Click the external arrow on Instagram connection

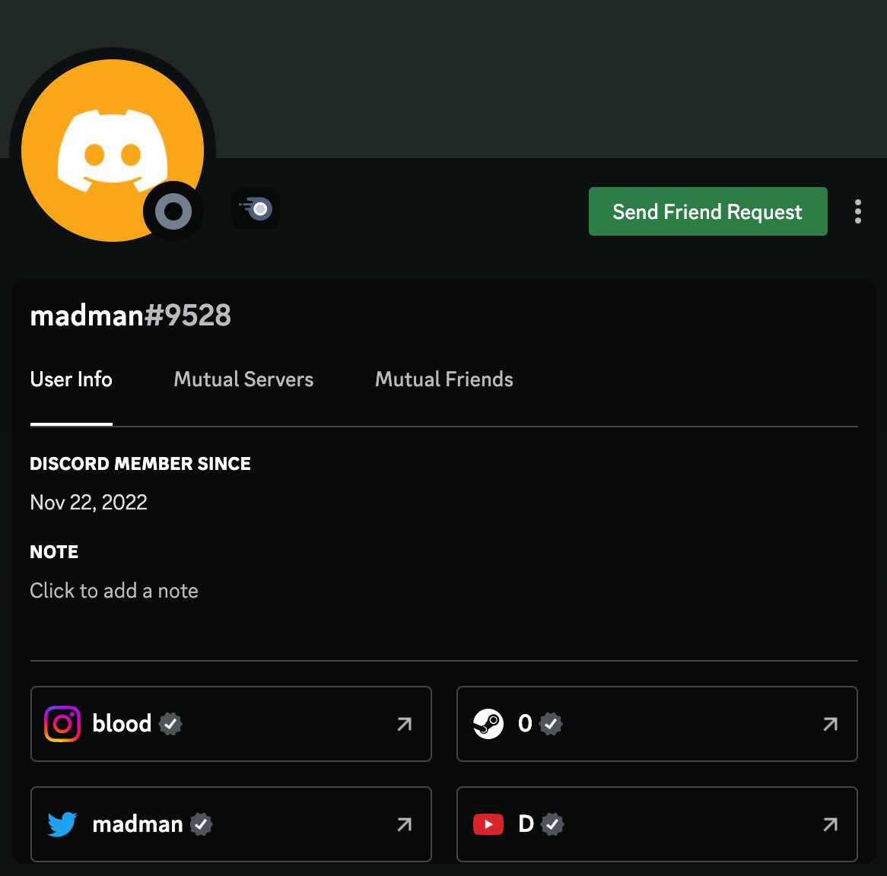(x=404, y=724)
